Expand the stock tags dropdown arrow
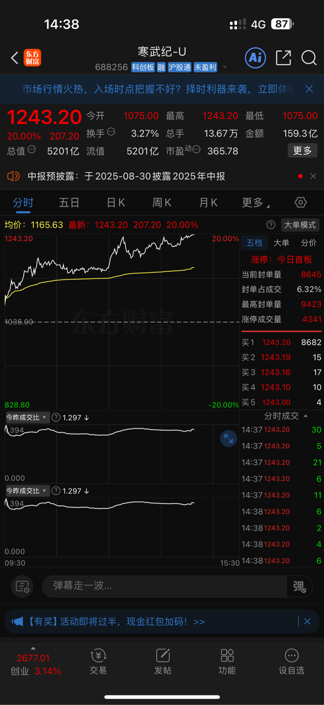 coord(225,67)
